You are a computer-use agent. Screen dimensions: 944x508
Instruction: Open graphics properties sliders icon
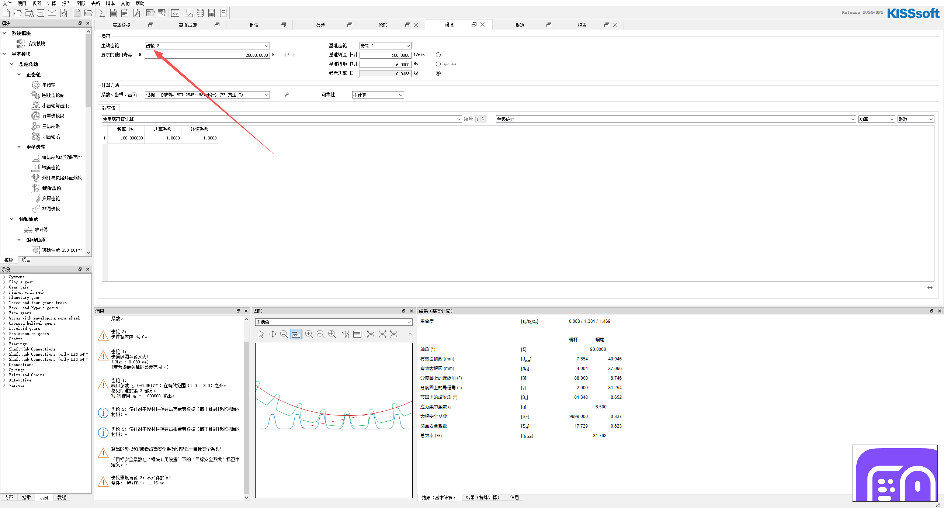346,334
